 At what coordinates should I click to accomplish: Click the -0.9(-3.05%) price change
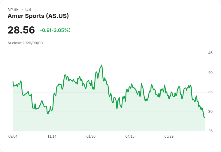[55, 30]
